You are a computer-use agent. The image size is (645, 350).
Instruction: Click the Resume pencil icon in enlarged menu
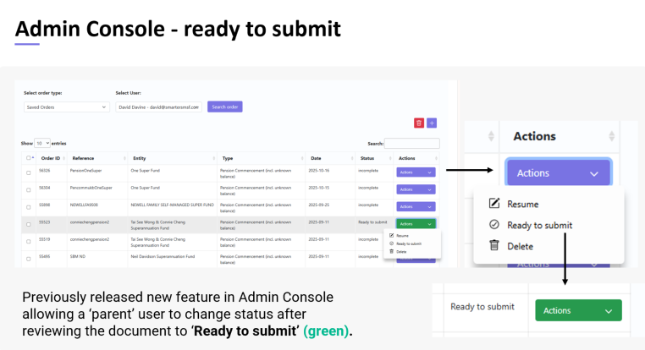click(x=494, y=204)
